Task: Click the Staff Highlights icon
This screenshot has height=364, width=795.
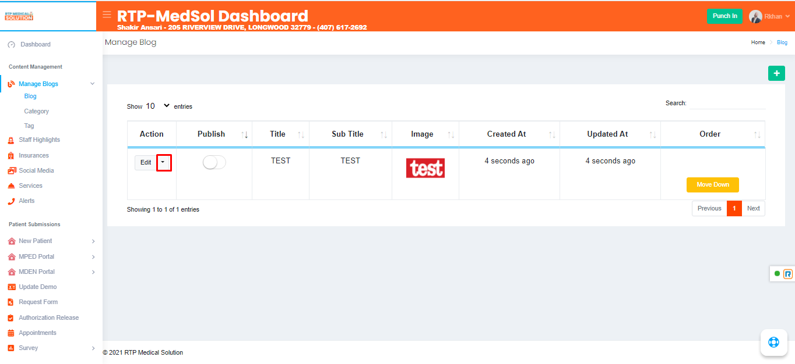Action: [11, 140]
